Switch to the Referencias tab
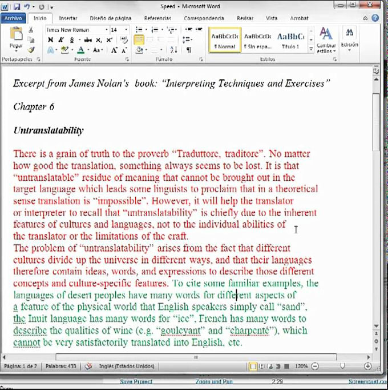Viewport: 388px width, 390px height. pos(157,18)
